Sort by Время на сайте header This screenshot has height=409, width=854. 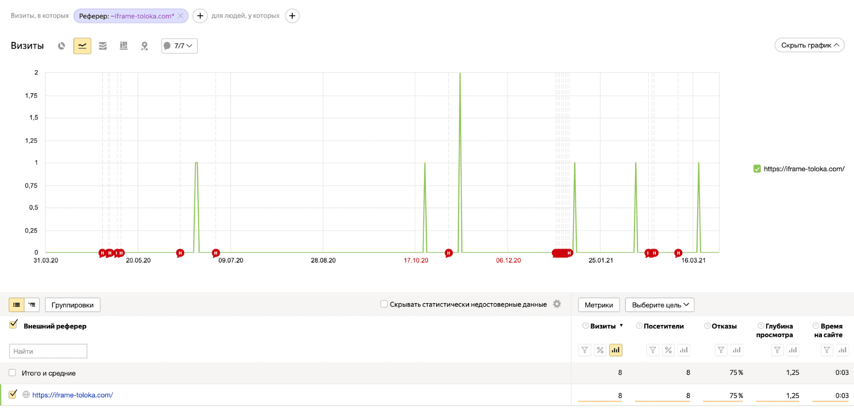[x=828, y=330]
